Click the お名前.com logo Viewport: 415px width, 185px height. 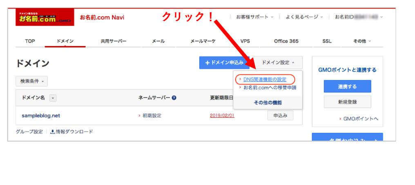[x=45, y=18]
